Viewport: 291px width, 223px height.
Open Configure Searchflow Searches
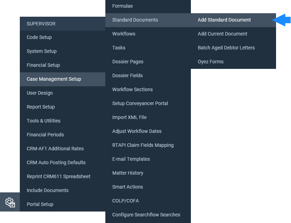148,215
